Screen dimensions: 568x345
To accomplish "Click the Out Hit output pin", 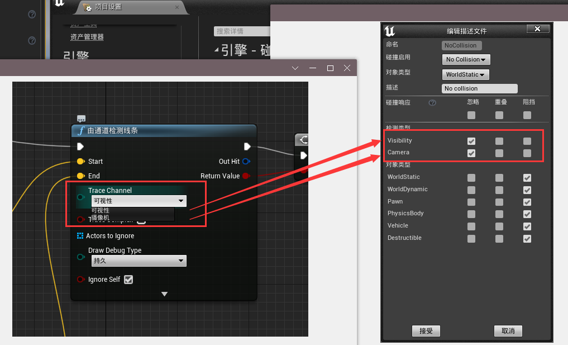I will click(246, 162).
